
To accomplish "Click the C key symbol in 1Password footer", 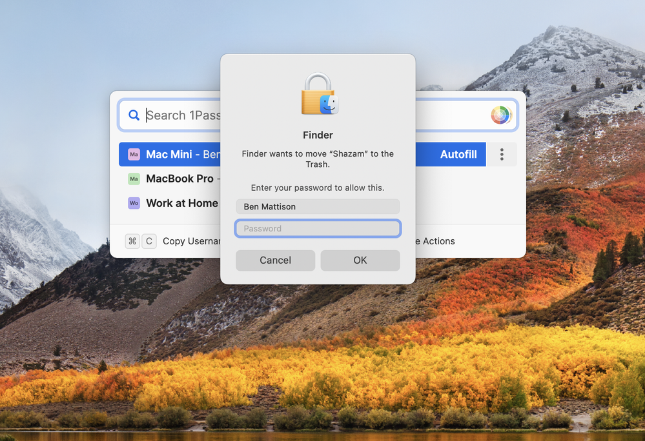I will coord(149,241).
